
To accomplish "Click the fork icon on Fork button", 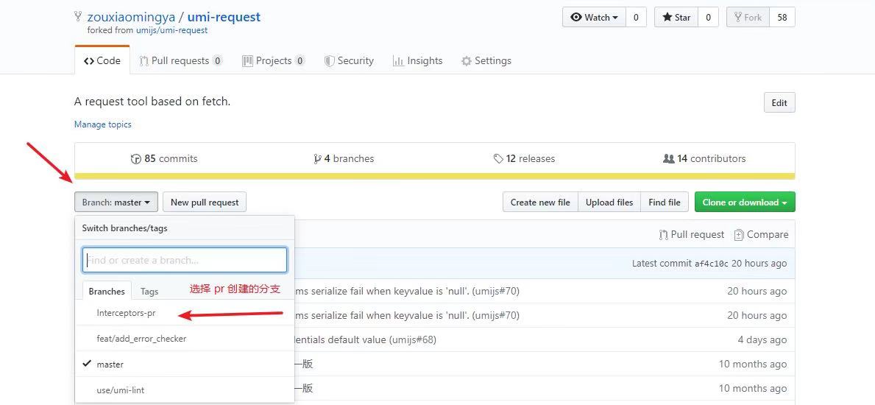I will pyautogui.click(x=738, y=18).
